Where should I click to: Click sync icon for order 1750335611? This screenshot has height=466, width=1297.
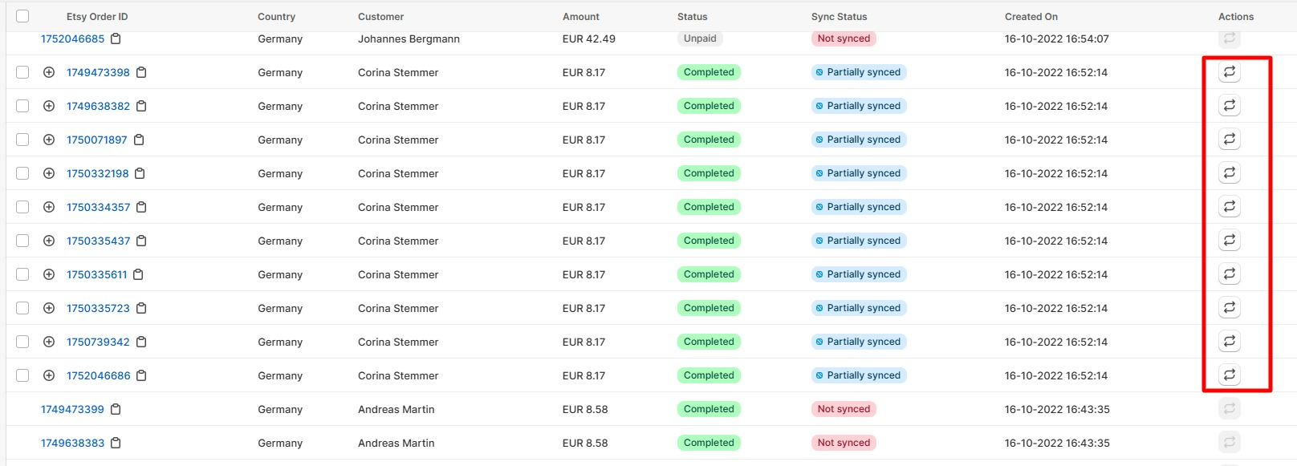(x=1229, y=274)
